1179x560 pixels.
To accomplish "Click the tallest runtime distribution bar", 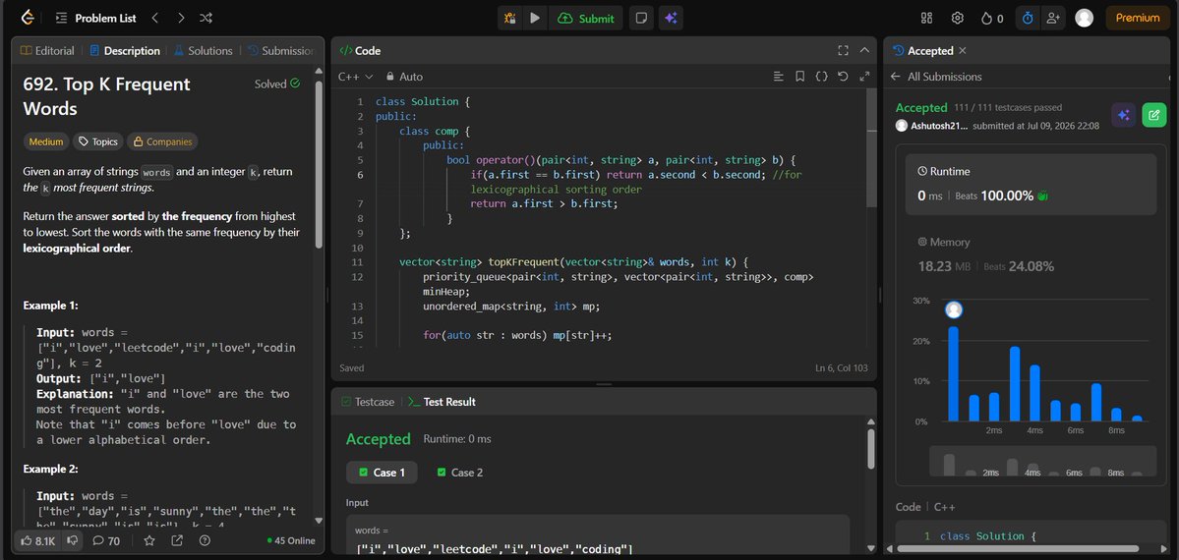I will tap(954, 373).
